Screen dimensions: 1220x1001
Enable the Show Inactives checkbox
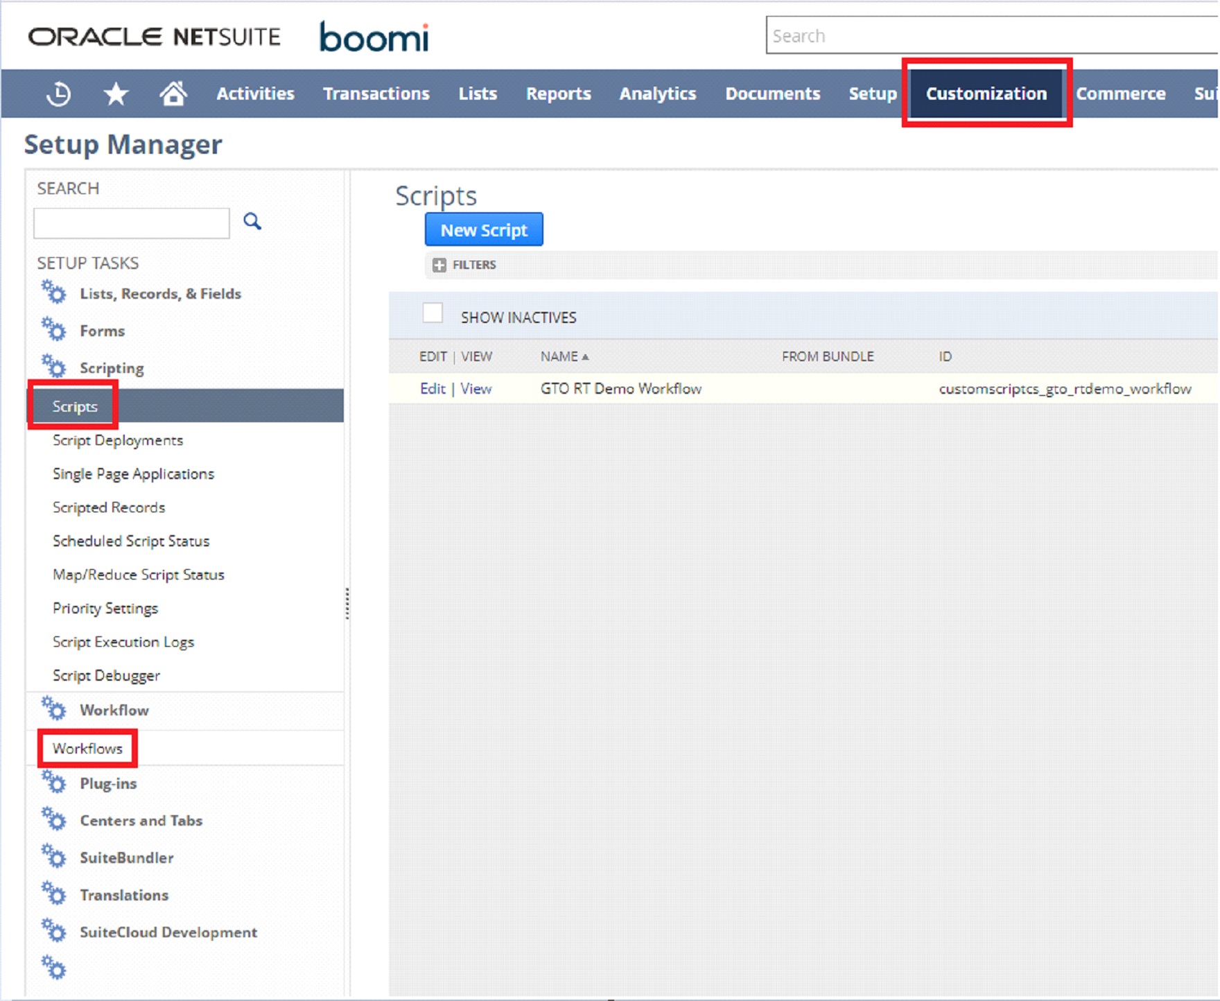click(433, 313)
